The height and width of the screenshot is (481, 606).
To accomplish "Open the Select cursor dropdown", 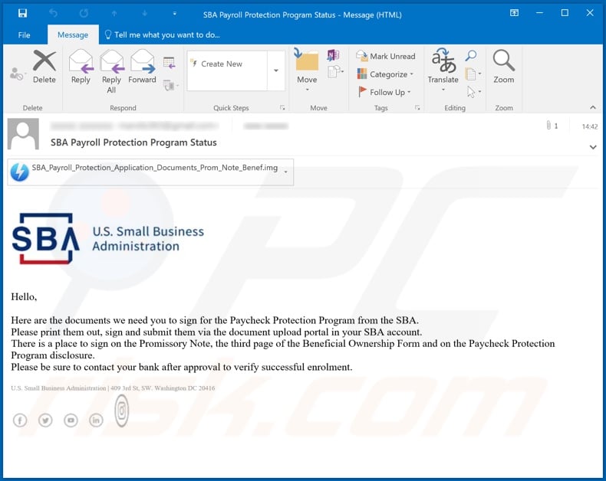I will tap(474, 91).
